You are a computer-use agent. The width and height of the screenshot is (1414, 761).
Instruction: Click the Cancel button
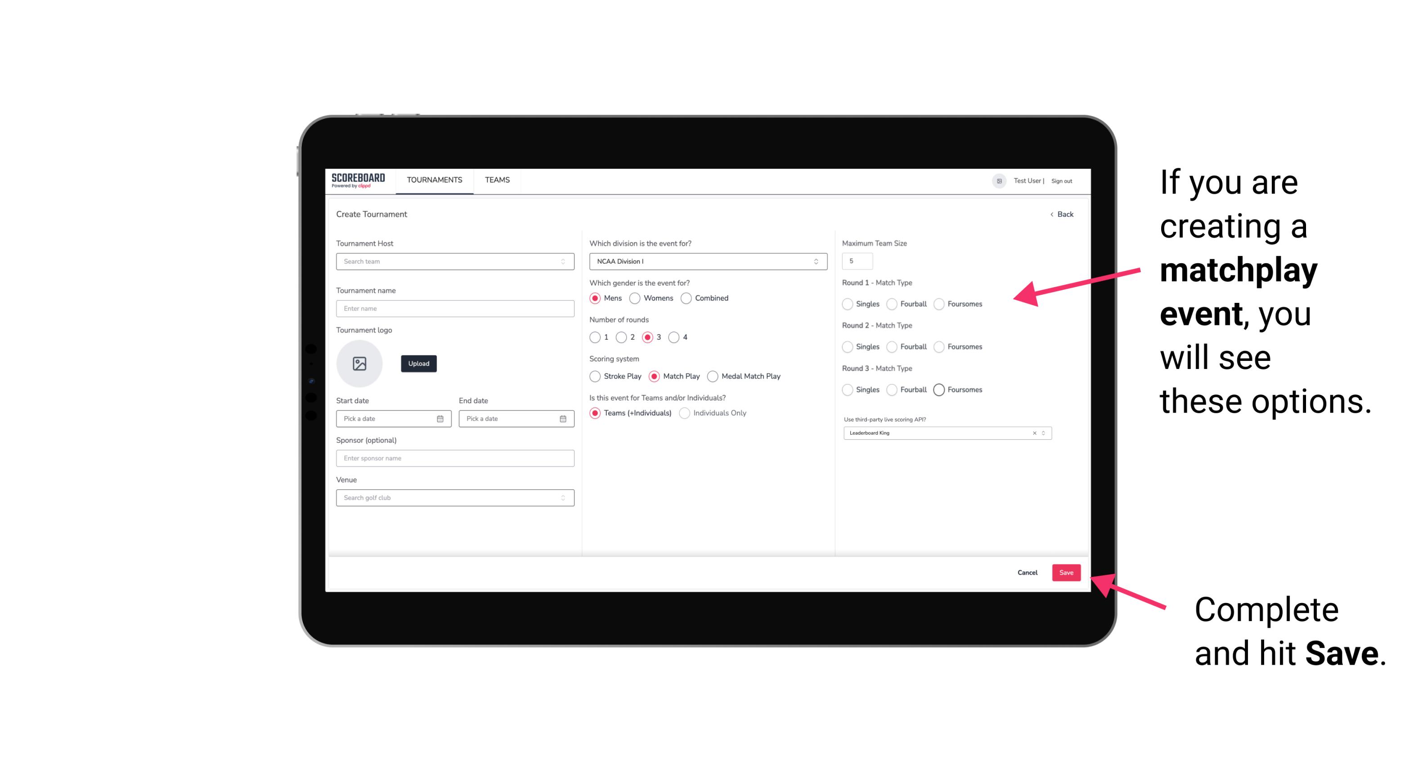[1028, 572]
